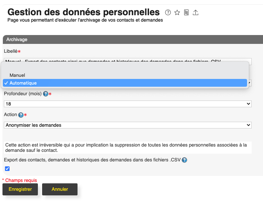Uncheck the .CSV export checkbox
263x206 pixels.
coord(7,169)
